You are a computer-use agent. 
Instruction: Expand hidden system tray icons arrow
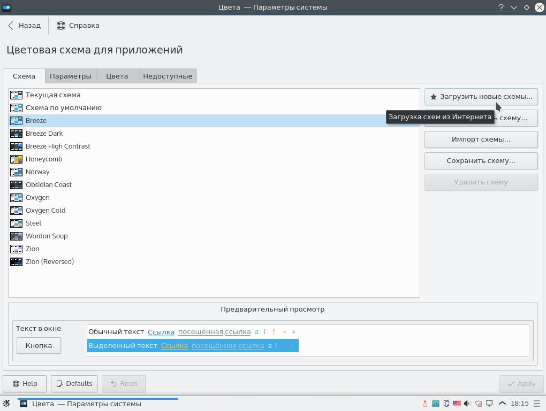coord(502,404)
